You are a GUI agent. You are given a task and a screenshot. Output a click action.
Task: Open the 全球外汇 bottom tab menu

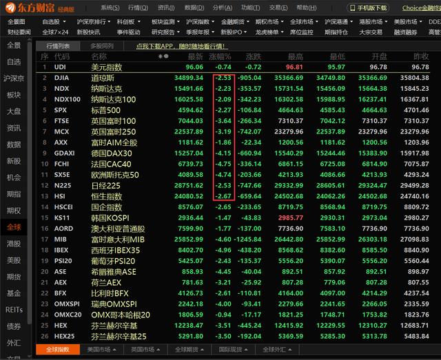click(x=277, y=349)
